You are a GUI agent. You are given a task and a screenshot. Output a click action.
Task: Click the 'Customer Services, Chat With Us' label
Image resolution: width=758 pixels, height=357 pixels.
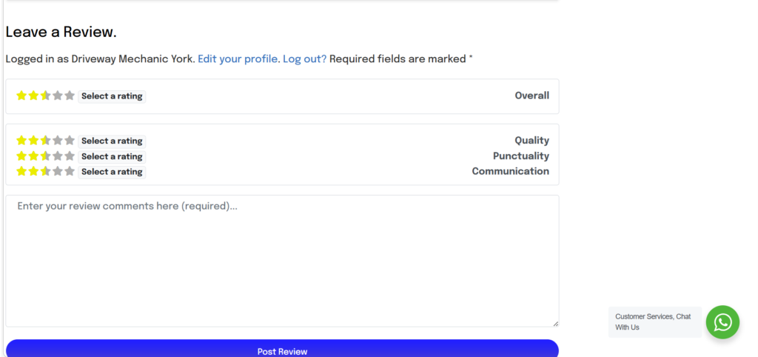click(654, 322)
